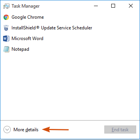This screenshot has height=140, width=140.
Task: Select the Notepad task entry
Action: click(x=70, y=49)
